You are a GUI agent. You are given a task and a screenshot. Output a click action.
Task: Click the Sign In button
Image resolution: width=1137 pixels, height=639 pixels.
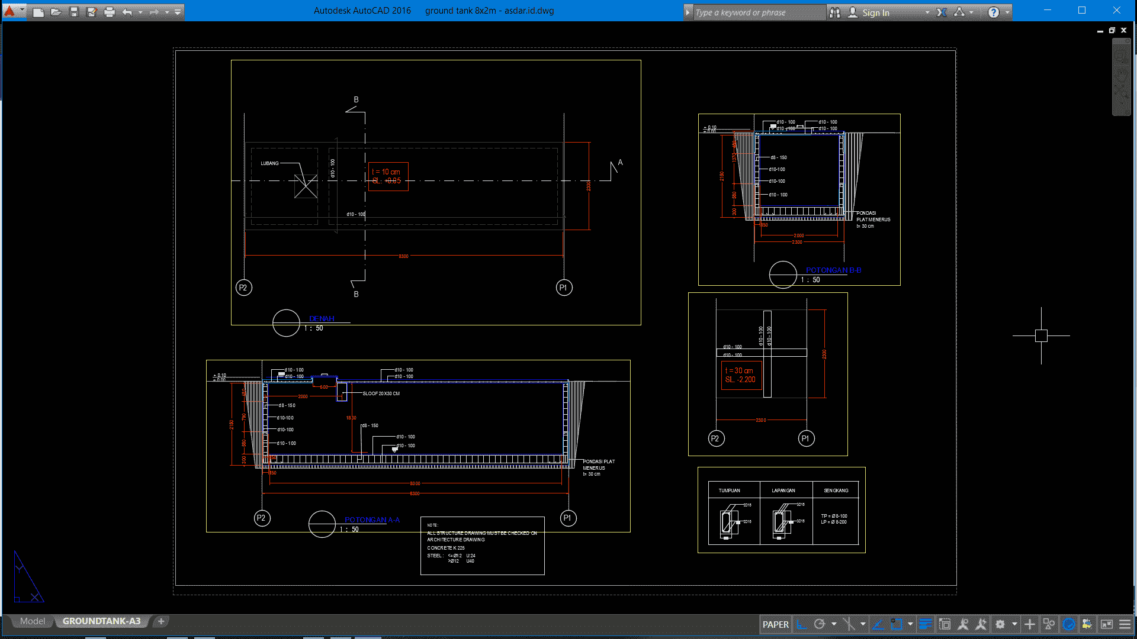pyautogui.click(x=869, y=12)
